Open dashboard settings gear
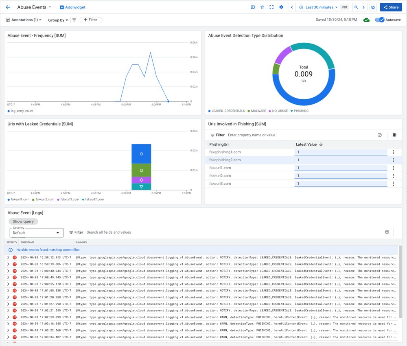407x346 pixels. click(281, 7)
